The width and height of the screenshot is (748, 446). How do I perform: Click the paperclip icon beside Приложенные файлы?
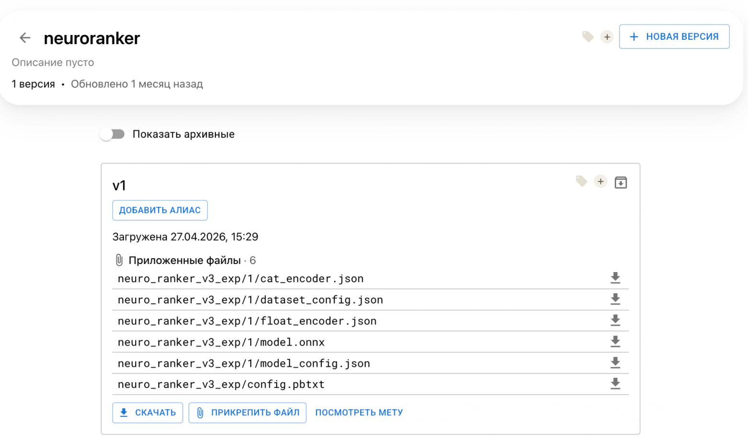point(119,260)
